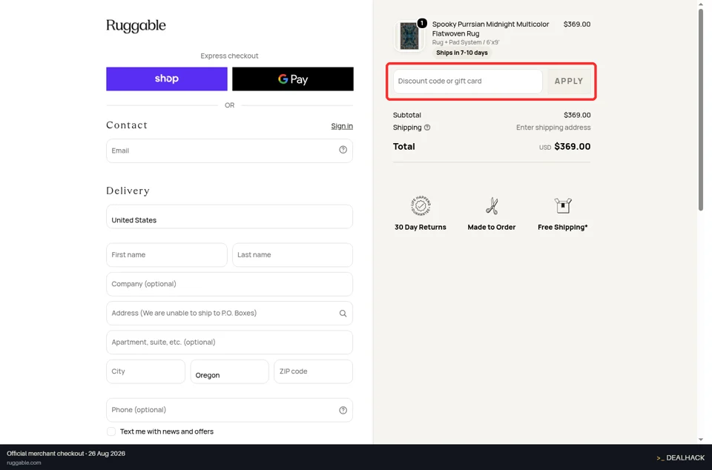Click the Subtotal label
This screenshot has width=712, height=470.
(x=407, y=115)
